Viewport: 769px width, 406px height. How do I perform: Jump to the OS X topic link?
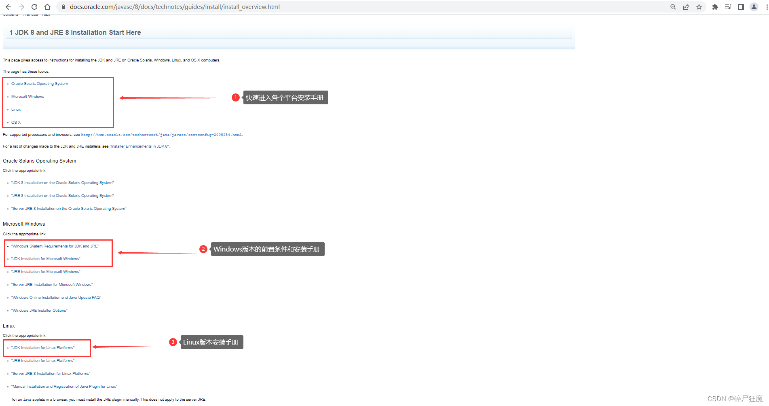click(x=16, y=123)
